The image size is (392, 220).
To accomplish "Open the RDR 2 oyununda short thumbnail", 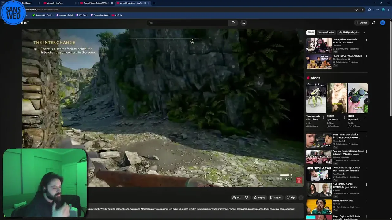I will tap(337, 98).
